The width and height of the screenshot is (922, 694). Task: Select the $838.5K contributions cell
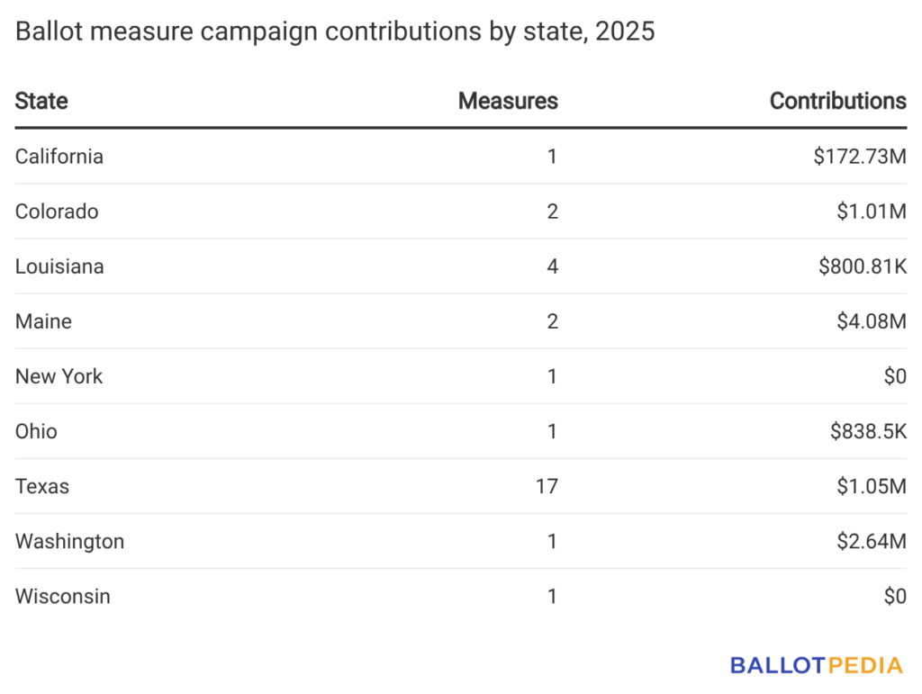868,431
